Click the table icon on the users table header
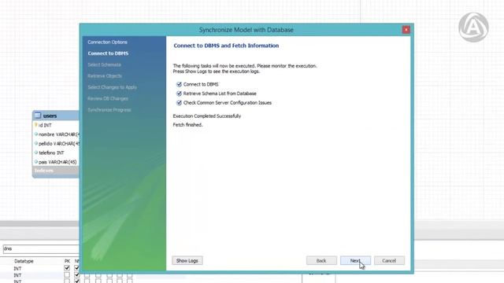The width and height of the screenshot is (504, 283). 38,116
